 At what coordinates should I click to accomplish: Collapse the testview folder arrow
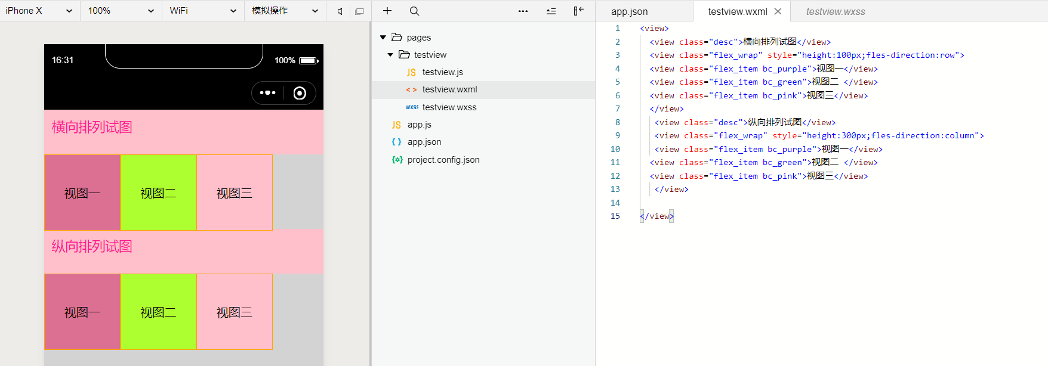click(x=390, y=55)
